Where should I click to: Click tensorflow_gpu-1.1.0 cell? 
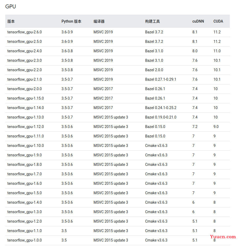click(x=24, y=231)
